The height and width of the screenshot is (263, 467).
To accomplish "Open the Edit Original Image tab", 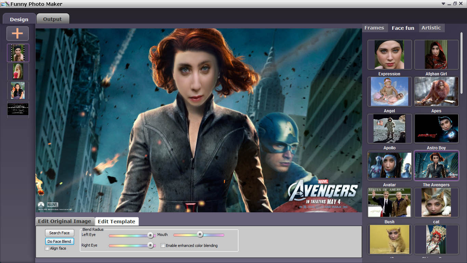I will click(x=65, y=221).
